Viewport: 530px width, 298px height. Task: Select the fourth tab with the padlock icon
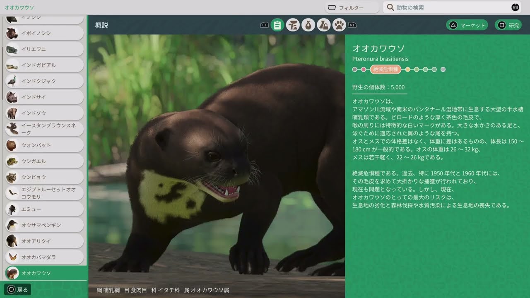324,25
